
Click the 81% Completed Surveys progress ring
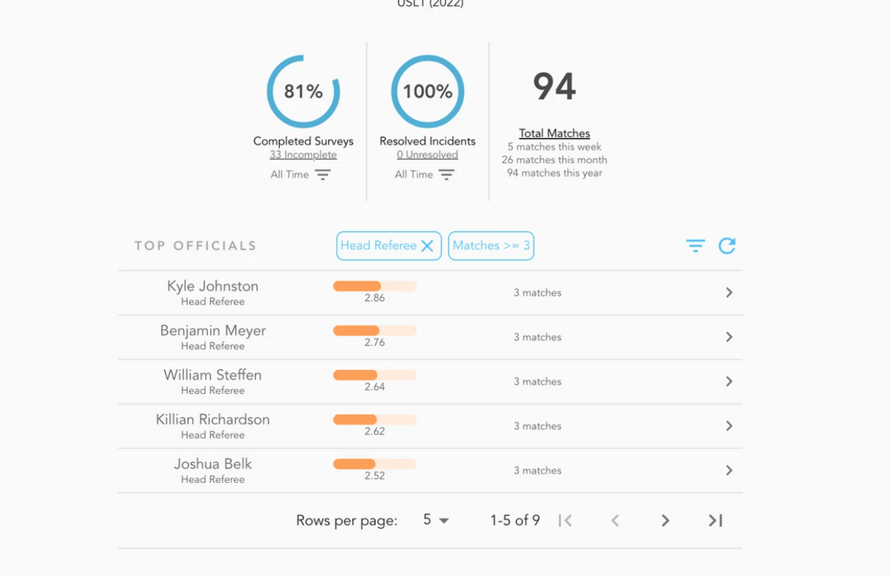[x=303, y=91]
